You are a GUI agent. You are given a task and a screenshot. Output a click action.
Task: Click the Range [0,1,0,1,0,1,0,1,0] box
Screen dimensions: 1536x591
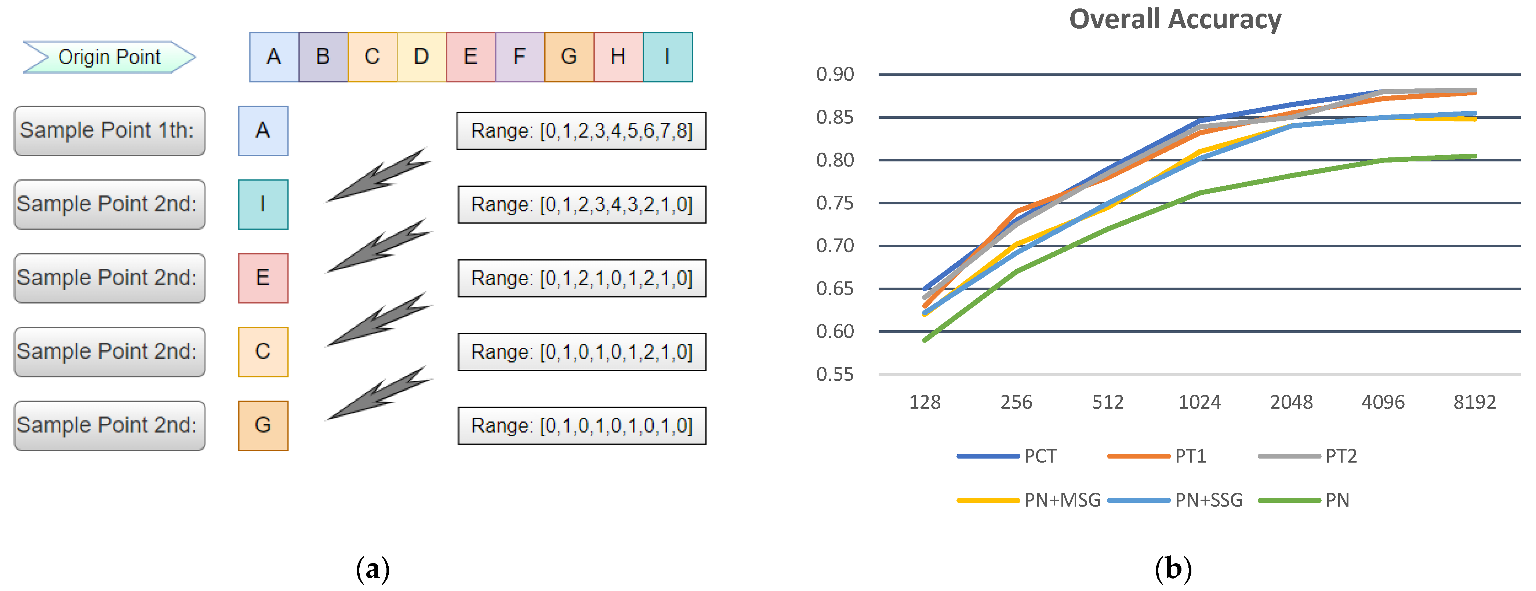click(581, 426)
